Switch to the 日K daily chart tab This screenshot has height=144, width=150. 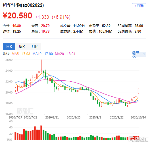tap(9, 46)
